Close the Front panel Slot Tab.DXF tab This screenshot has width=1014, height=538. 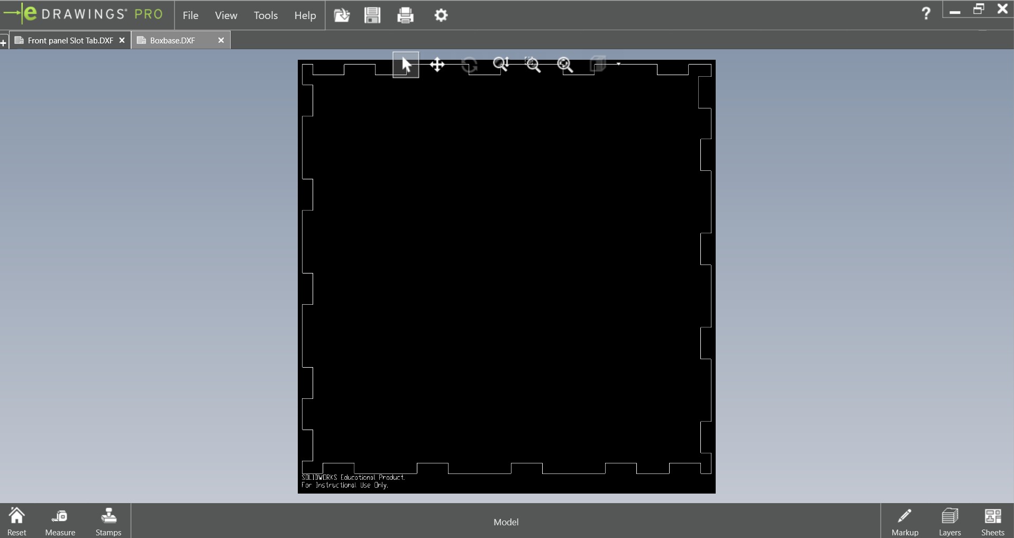(122, 40)
